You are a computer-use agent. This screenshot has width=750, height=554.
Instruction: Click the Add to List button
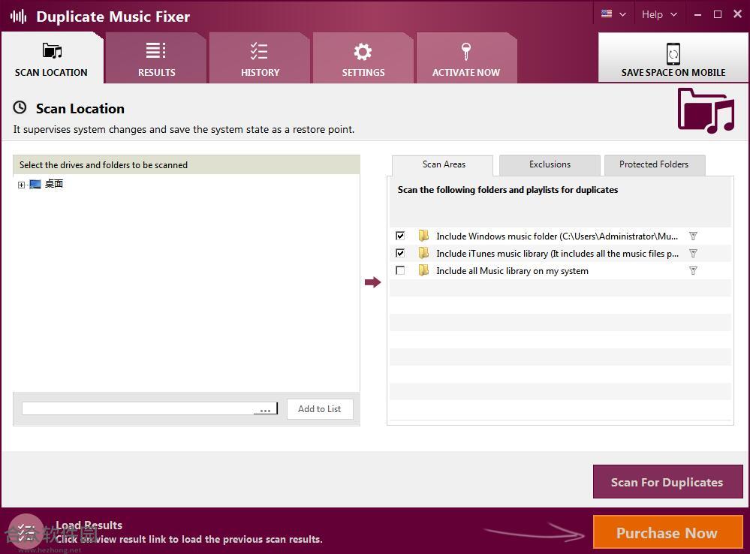tap(320, 409)
